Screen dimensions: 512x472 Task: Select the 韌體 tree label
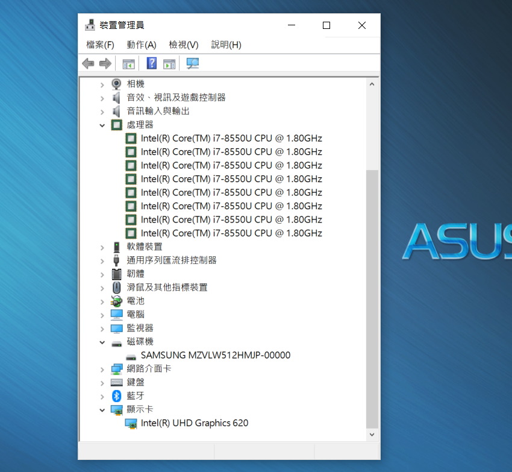[x=136, y=274]
